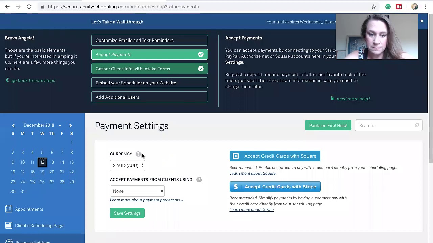This screenshot has height=243, width=433.
Task: Go back using the browser back arrow
Action: click(7, 7)
